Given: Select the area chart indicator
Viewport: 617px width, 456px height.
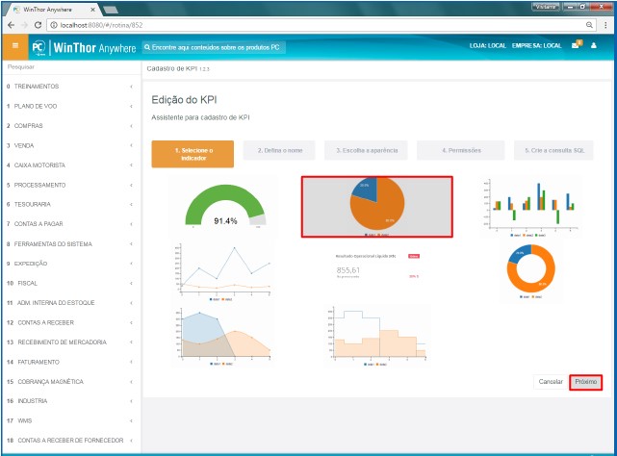Looking at the screenshot, I should point(223,337).
